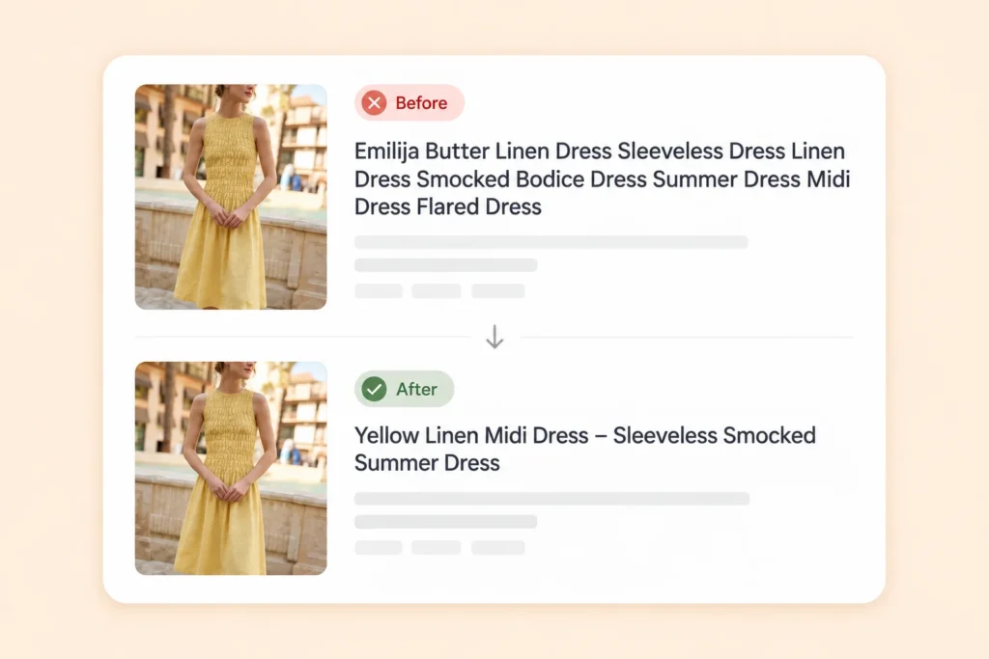Select the dress photo in the After listing
The image size is (989, 659).
tap(231, 468)
